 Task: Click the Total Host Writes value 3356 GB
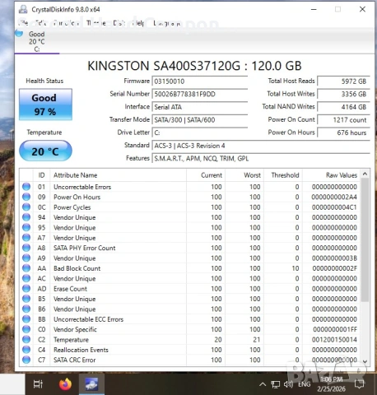click(343, 94)
